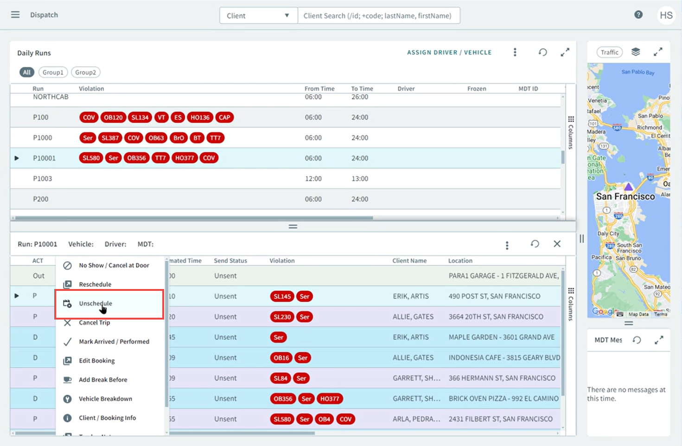Open the hamburger navigation menu
The height and width of the screenshot is (446, 682).
tap(15, 14)
